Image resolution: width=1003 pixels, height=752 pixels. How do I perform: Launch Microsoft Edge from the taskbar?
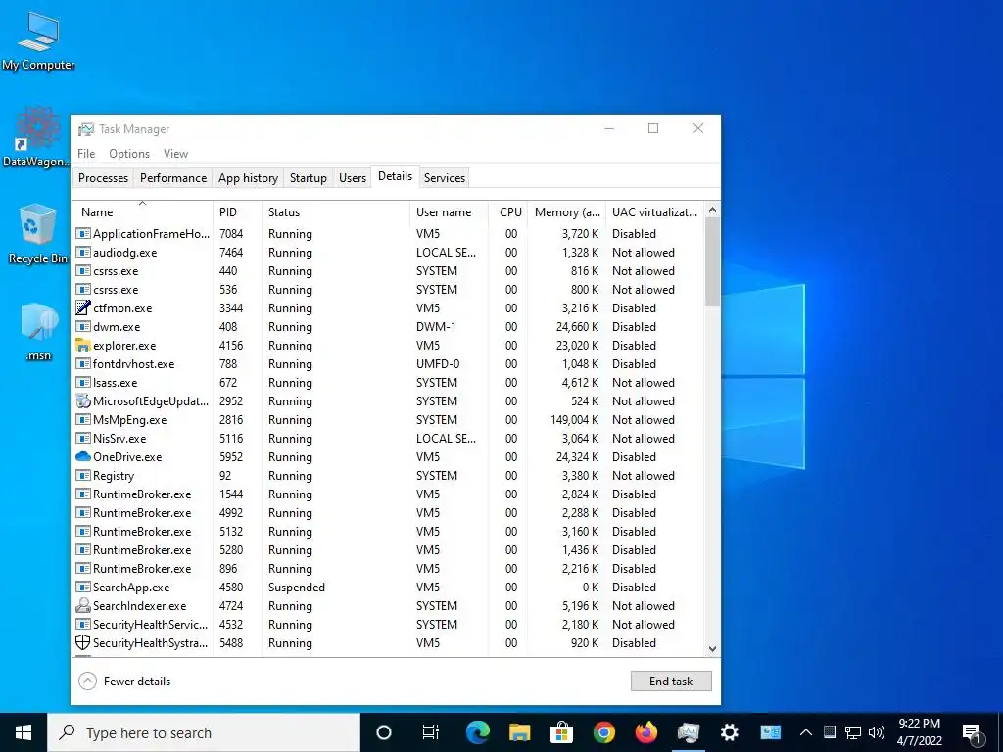coord(477,732)
